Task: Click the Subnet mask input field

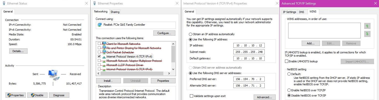Action: (249, 52)
